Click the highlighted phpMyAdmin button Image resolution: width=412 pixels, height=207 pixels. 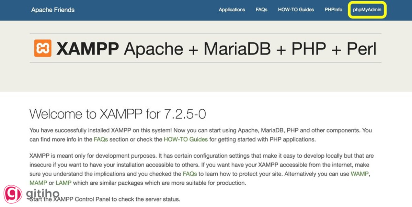tap(367, 10)
